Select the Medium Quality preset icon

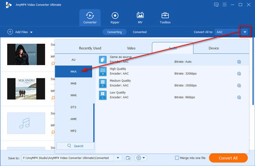pos(103,83)
